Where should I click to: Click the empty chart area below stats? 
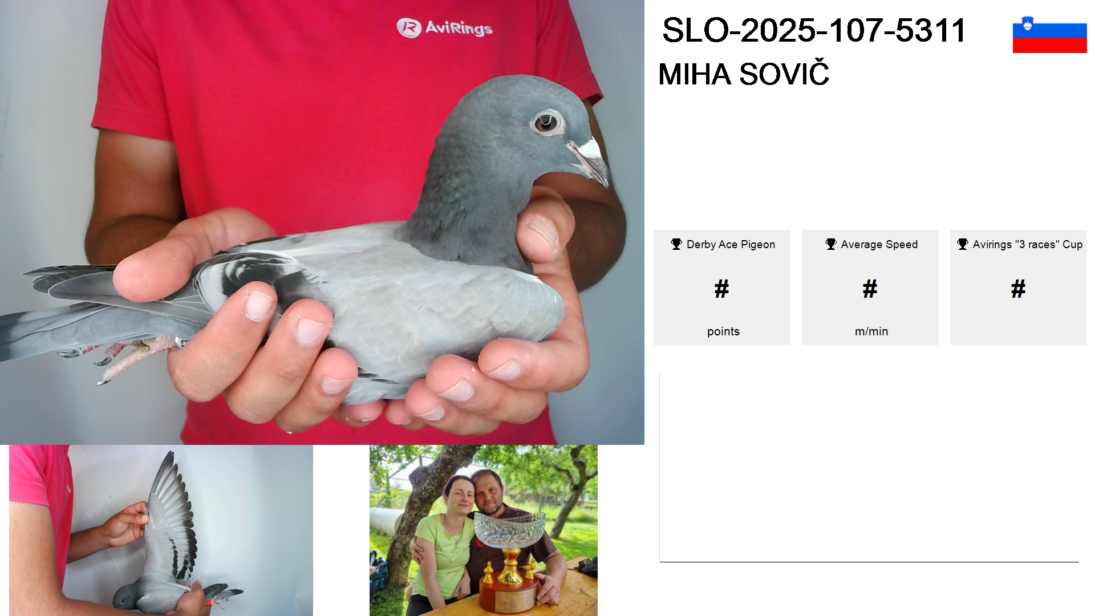(869, 468)
